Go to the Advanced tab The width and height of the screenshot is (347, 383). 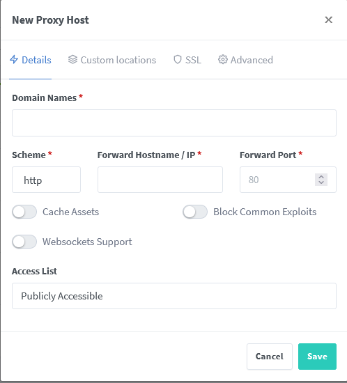click(245, 60)
